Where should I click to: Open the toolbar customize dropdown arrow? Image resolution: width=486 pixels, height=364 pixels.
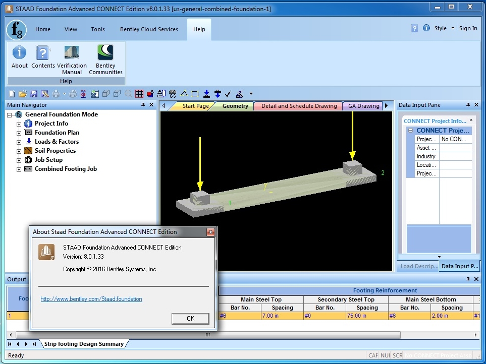[251, 93]
